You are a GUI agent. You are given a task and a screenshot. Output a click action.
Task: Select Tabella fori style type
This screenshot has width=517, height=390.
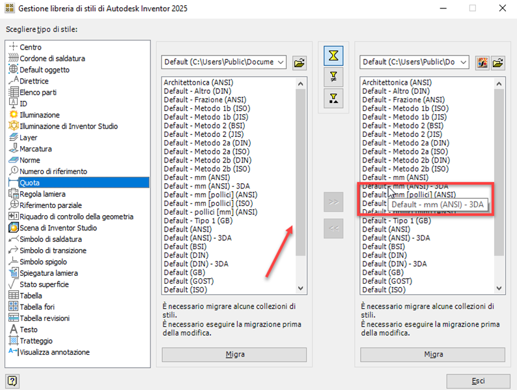click(x=32, y=307)
